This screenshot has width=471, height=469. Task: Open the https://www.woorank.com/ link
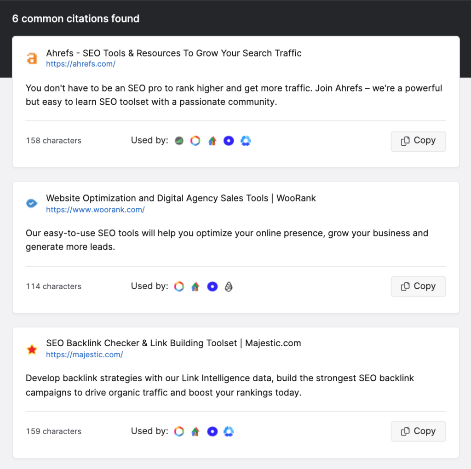(x=95, y=210)
